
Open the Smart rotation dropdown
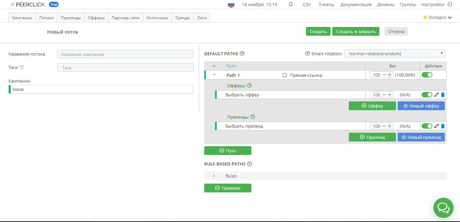pyautogui.click(x=394, y=54)
